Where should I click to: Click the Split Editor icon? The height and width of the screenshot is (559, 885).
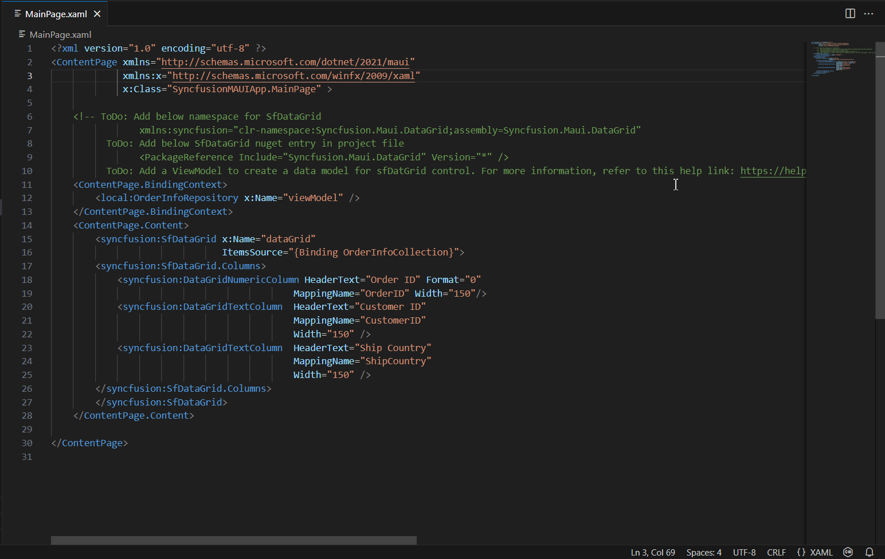(850, 14)
